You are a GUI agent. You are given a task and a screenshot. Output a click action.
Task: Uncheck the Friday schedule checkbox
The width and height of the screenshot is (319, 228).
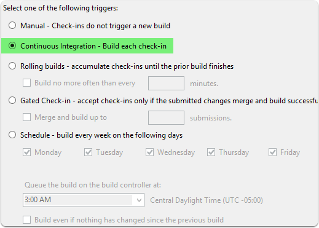click(272, 152)
